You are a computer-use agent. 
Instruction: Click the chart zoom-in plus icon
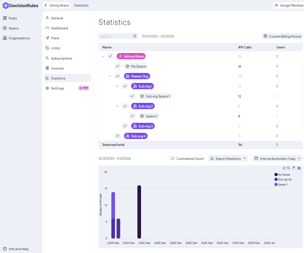(x=284, y=168)
